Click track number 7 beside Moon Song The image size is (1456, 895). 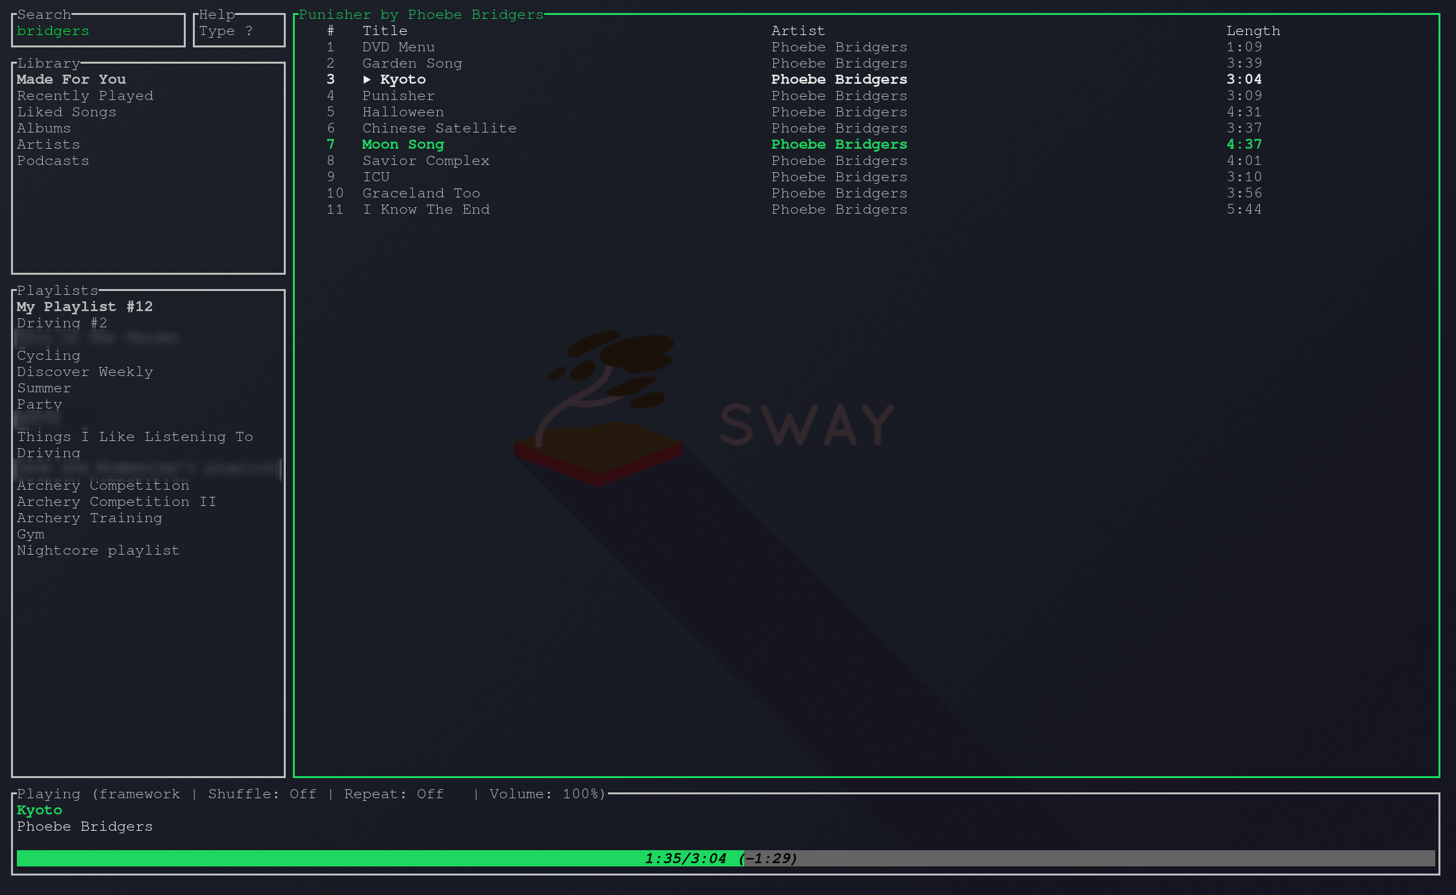(331, 144)
